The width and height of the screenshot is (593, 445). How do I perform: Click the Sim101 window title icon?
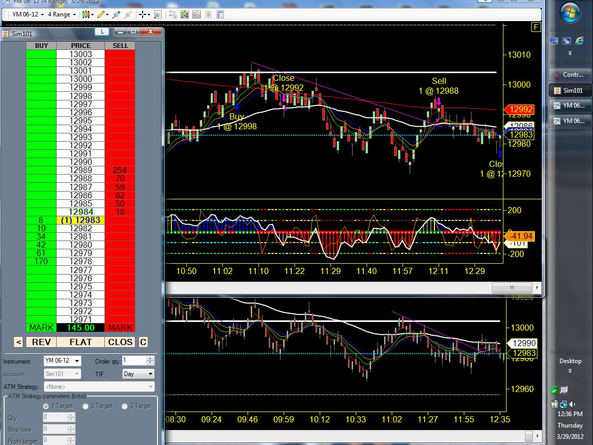coord(5,33)
